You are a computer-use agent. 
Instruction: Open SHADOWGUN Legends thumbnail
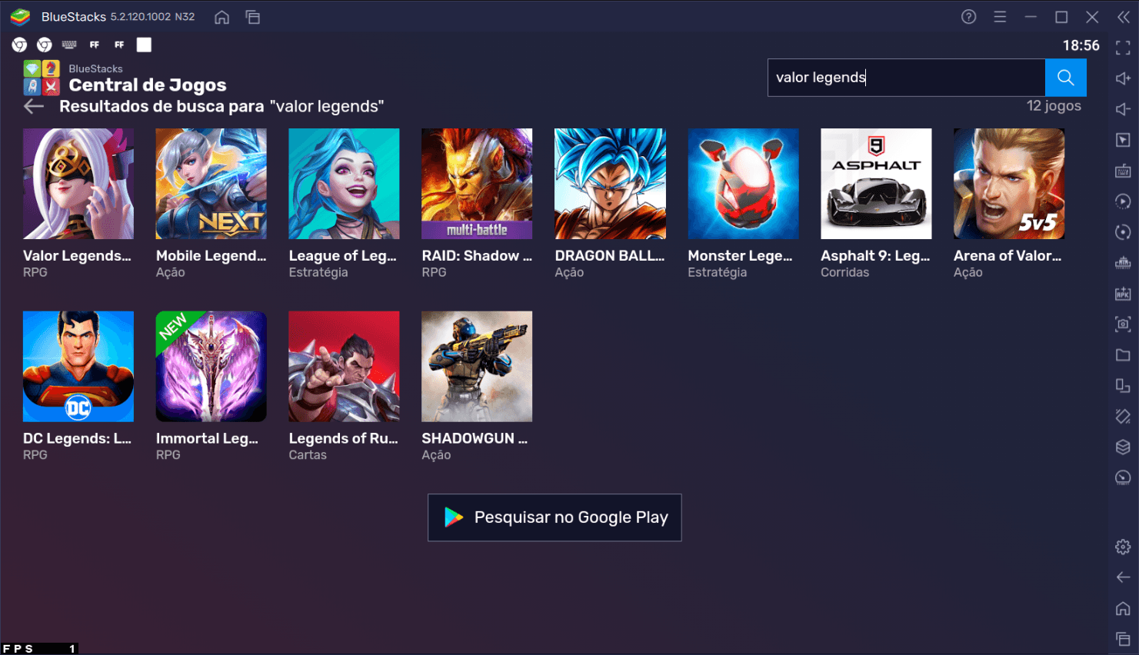(477, 367)
